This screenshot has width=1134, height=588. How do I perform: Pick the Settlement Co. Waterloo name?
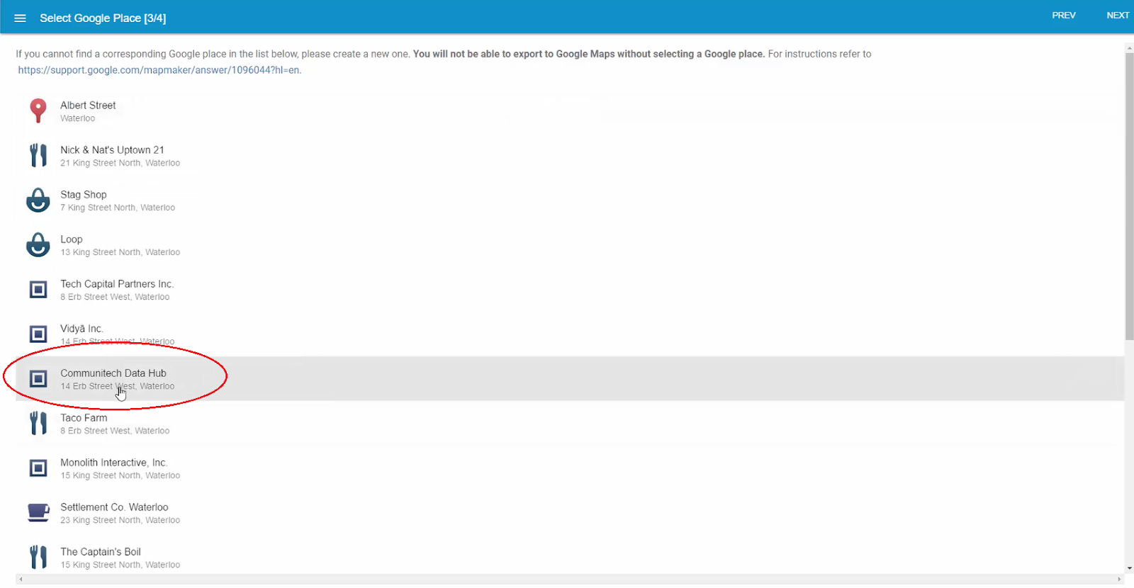click(x=114, y=507)
